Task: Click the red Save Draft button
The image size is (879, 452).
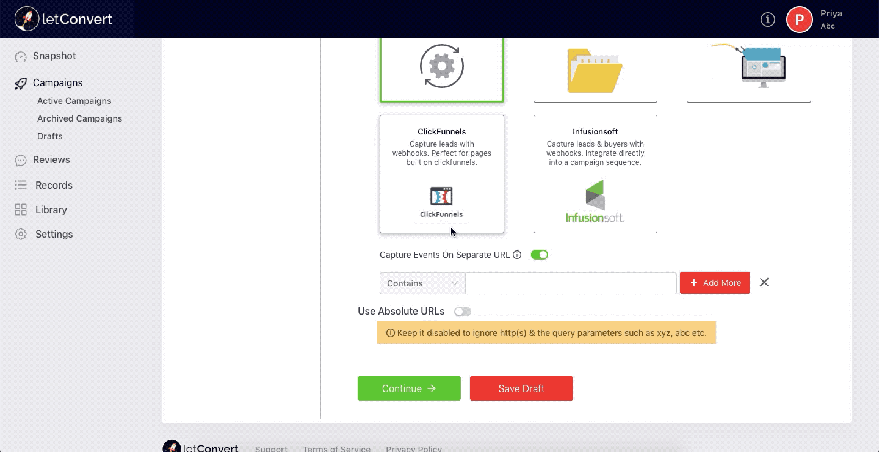Action: pyautogui.click(x=521, y=388)
